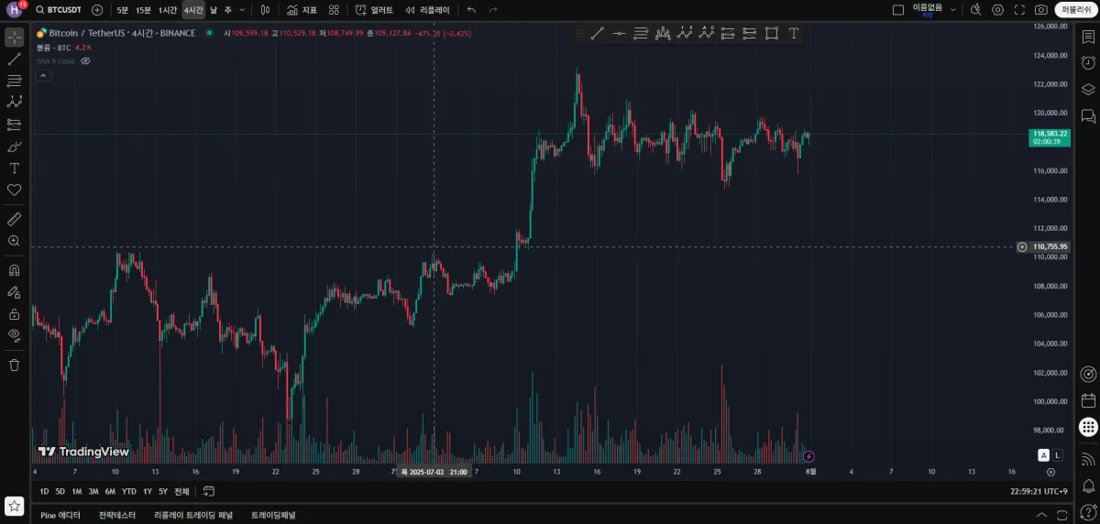Image resolution: width=1100 pixels, height=524 pixels.
Task: Open the layout name dropdown arrow
Action: tap(953, 10)
